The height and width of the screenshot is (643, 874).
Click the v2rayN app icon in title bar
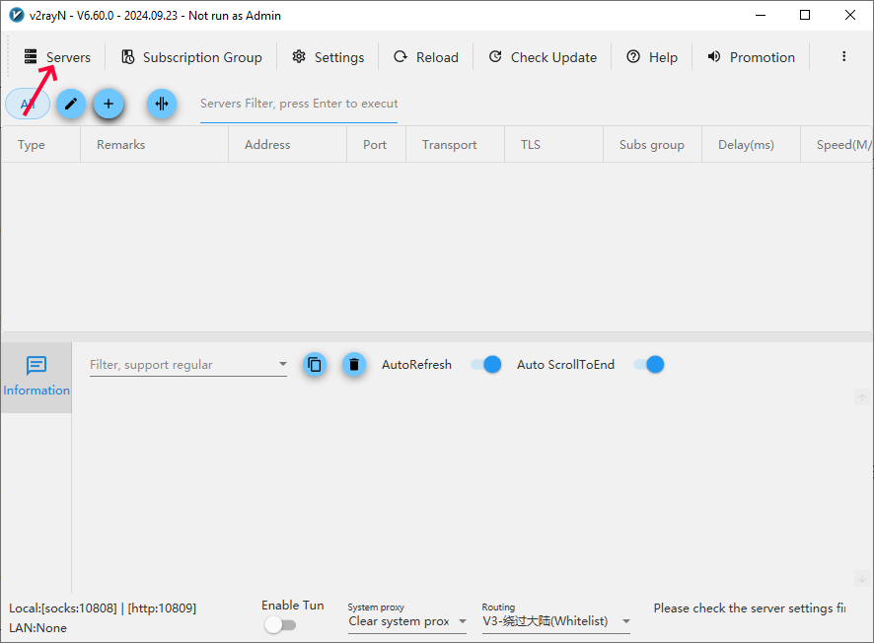[x=17, y=15]
